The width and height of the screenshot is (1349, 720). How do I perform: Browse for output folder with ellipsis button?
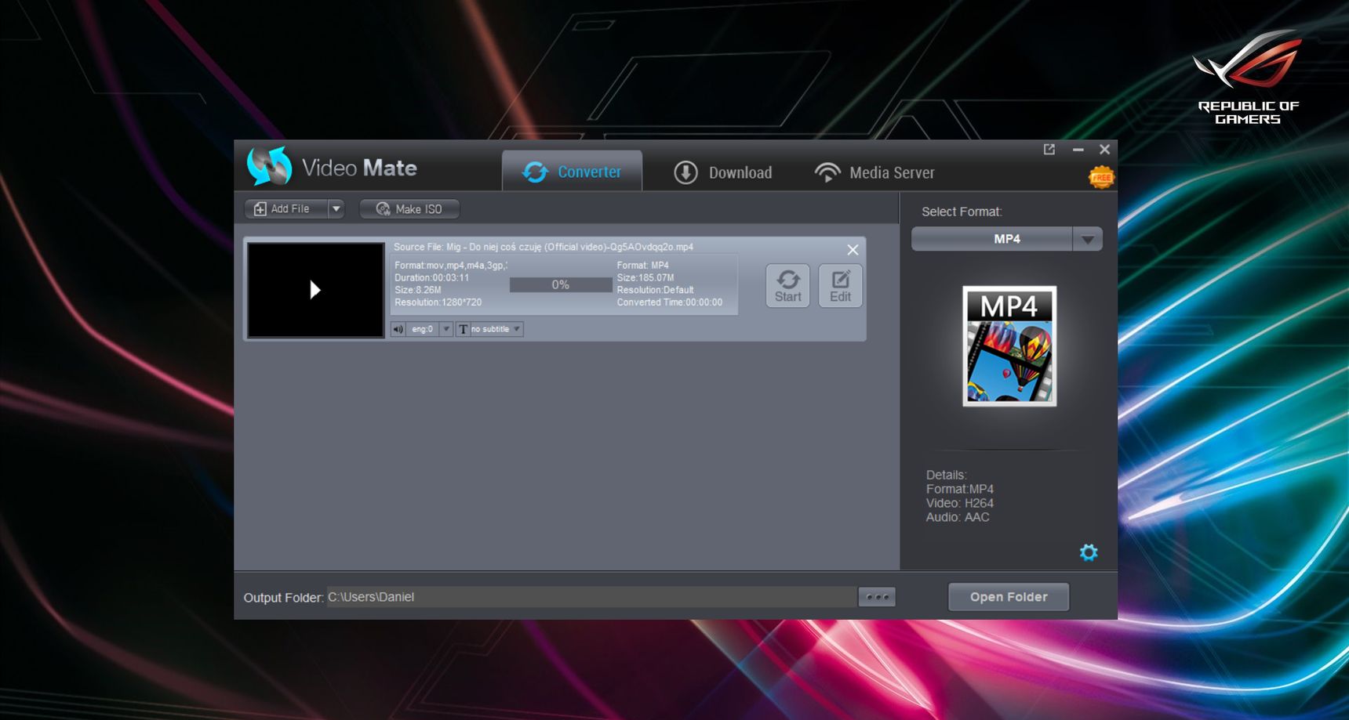click(x=877, y=597)
